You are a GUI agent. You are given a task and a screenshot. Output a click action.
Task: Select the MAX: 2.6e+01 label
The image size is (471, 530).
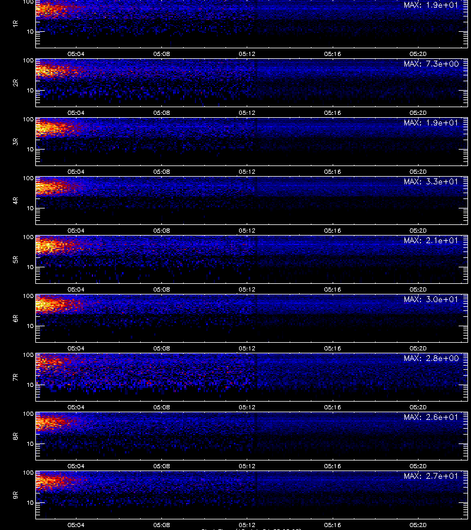pyautogui.click(x=431, y=417)
